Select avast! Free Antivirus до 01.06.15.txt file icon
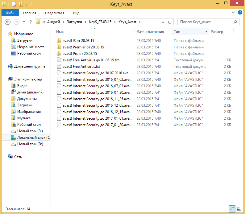The image size is (245, 214). point(59,60)
